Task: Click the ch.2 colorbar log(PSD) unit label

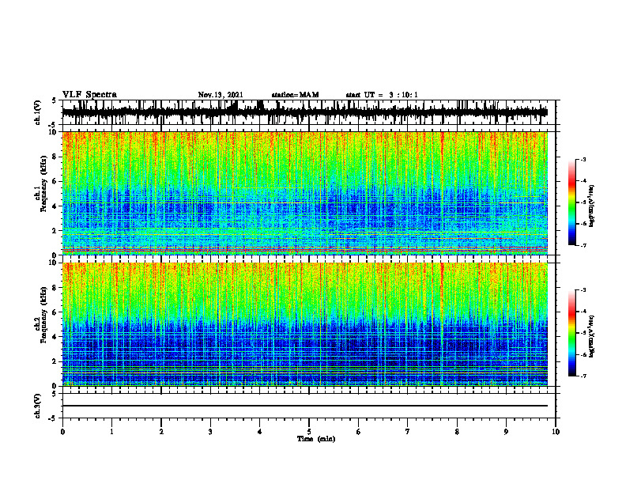Action: click(x=592, y=337)
